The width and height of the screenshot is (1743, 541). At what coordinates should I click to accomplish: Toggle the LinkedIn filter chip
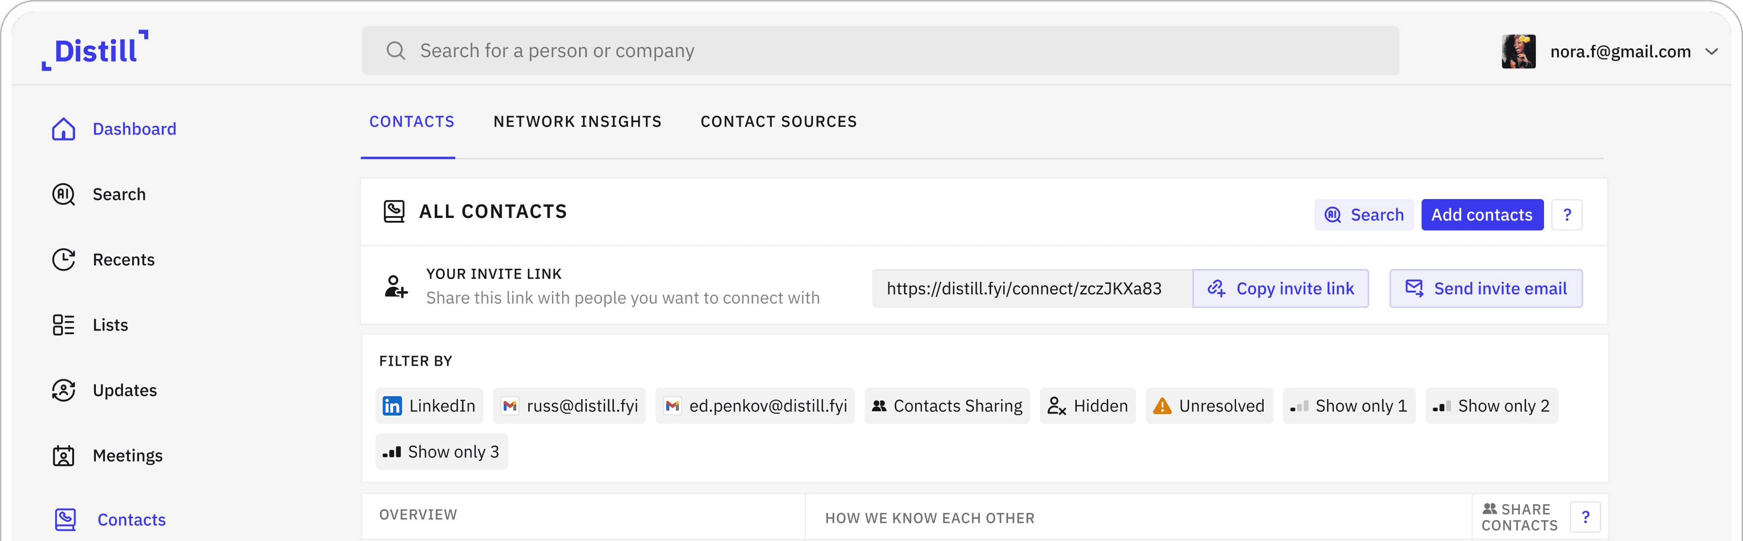pos(429,405)
